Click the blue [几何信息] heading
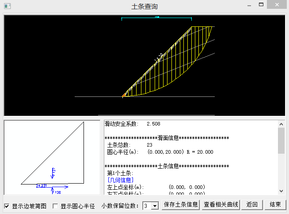 [x=121, y=180]
